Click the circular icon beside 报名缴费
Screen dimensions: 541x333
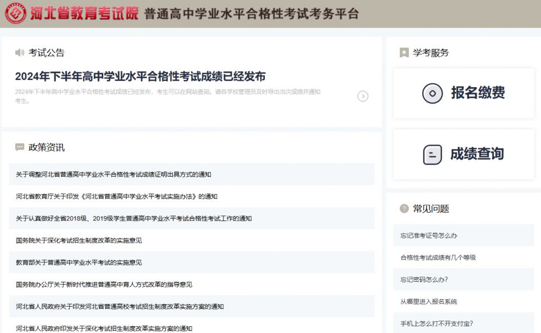click(x=432, y=93)
